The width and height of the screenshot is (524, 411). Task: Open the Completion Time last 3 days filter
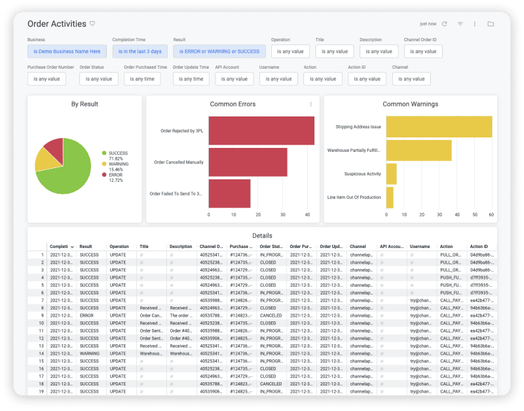coord(140,51)
